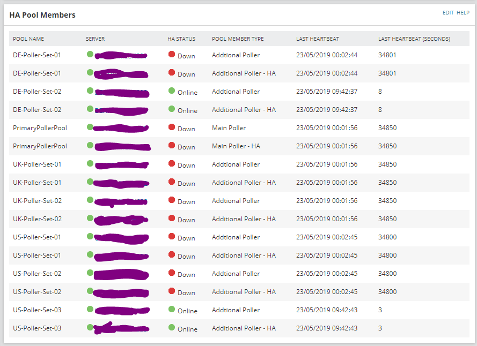The width and height of the screenshot is (477, 346).
Task: Click the SERVER column header
Action: [x=95, y=39]
